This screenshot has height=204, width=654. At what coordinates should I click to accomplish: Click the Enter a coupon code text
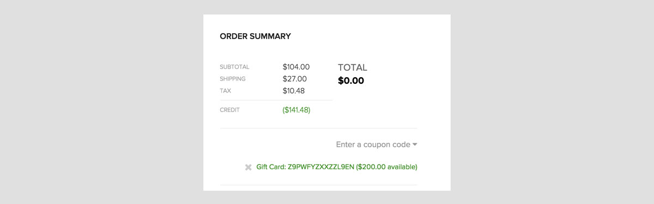373,145
